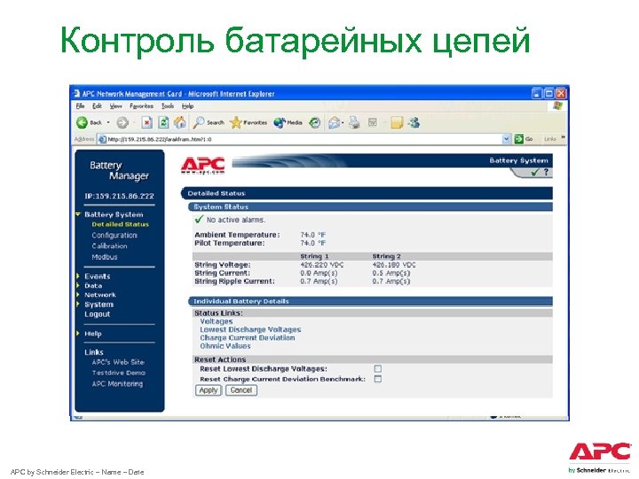Click the No active alarms text

point(235,220)
